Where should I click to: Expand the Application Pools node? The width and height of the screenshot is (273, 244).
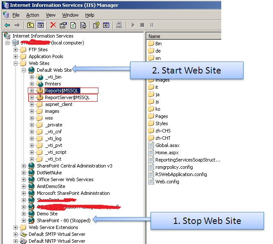[15, 56]
